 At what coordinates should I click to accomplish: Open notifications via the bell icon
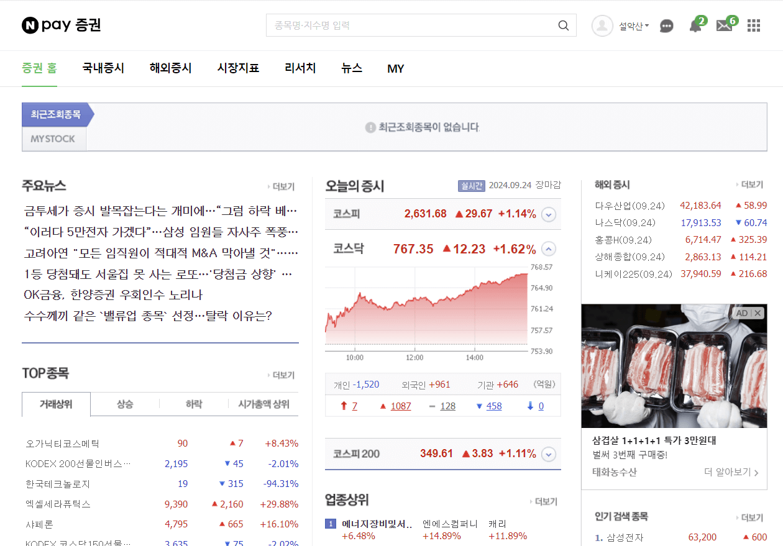click(695, 25)
